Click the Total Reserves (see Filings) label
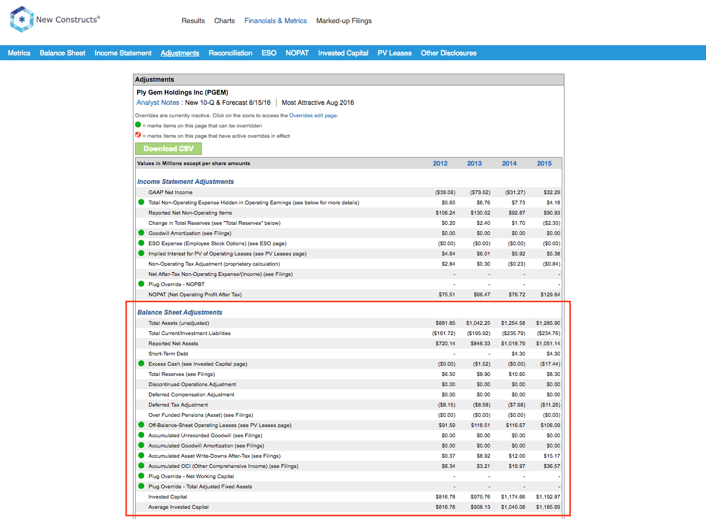The image size is (706, 519). (182, 374)
